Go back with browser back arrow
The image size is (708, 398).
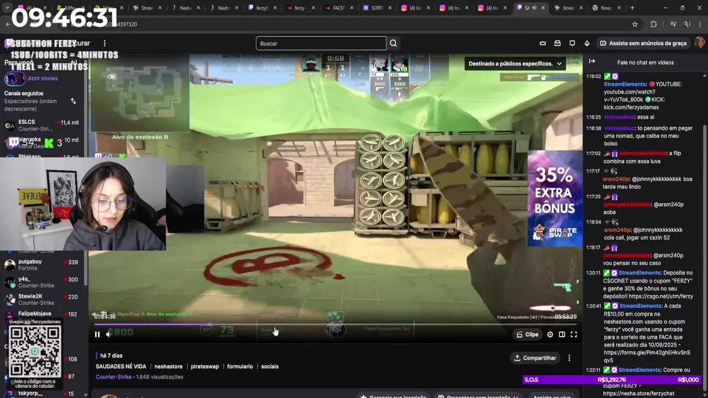[8, 24]
